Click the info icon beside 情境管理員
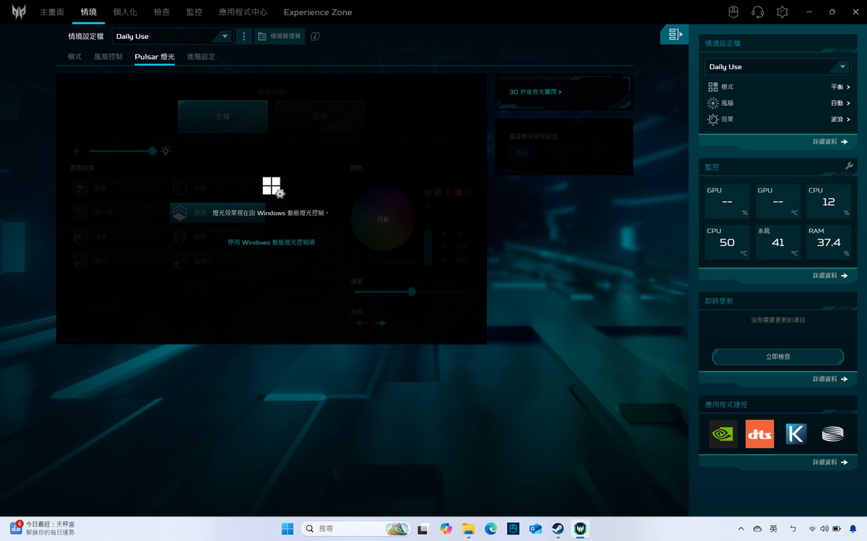 [x=315, y=36]
